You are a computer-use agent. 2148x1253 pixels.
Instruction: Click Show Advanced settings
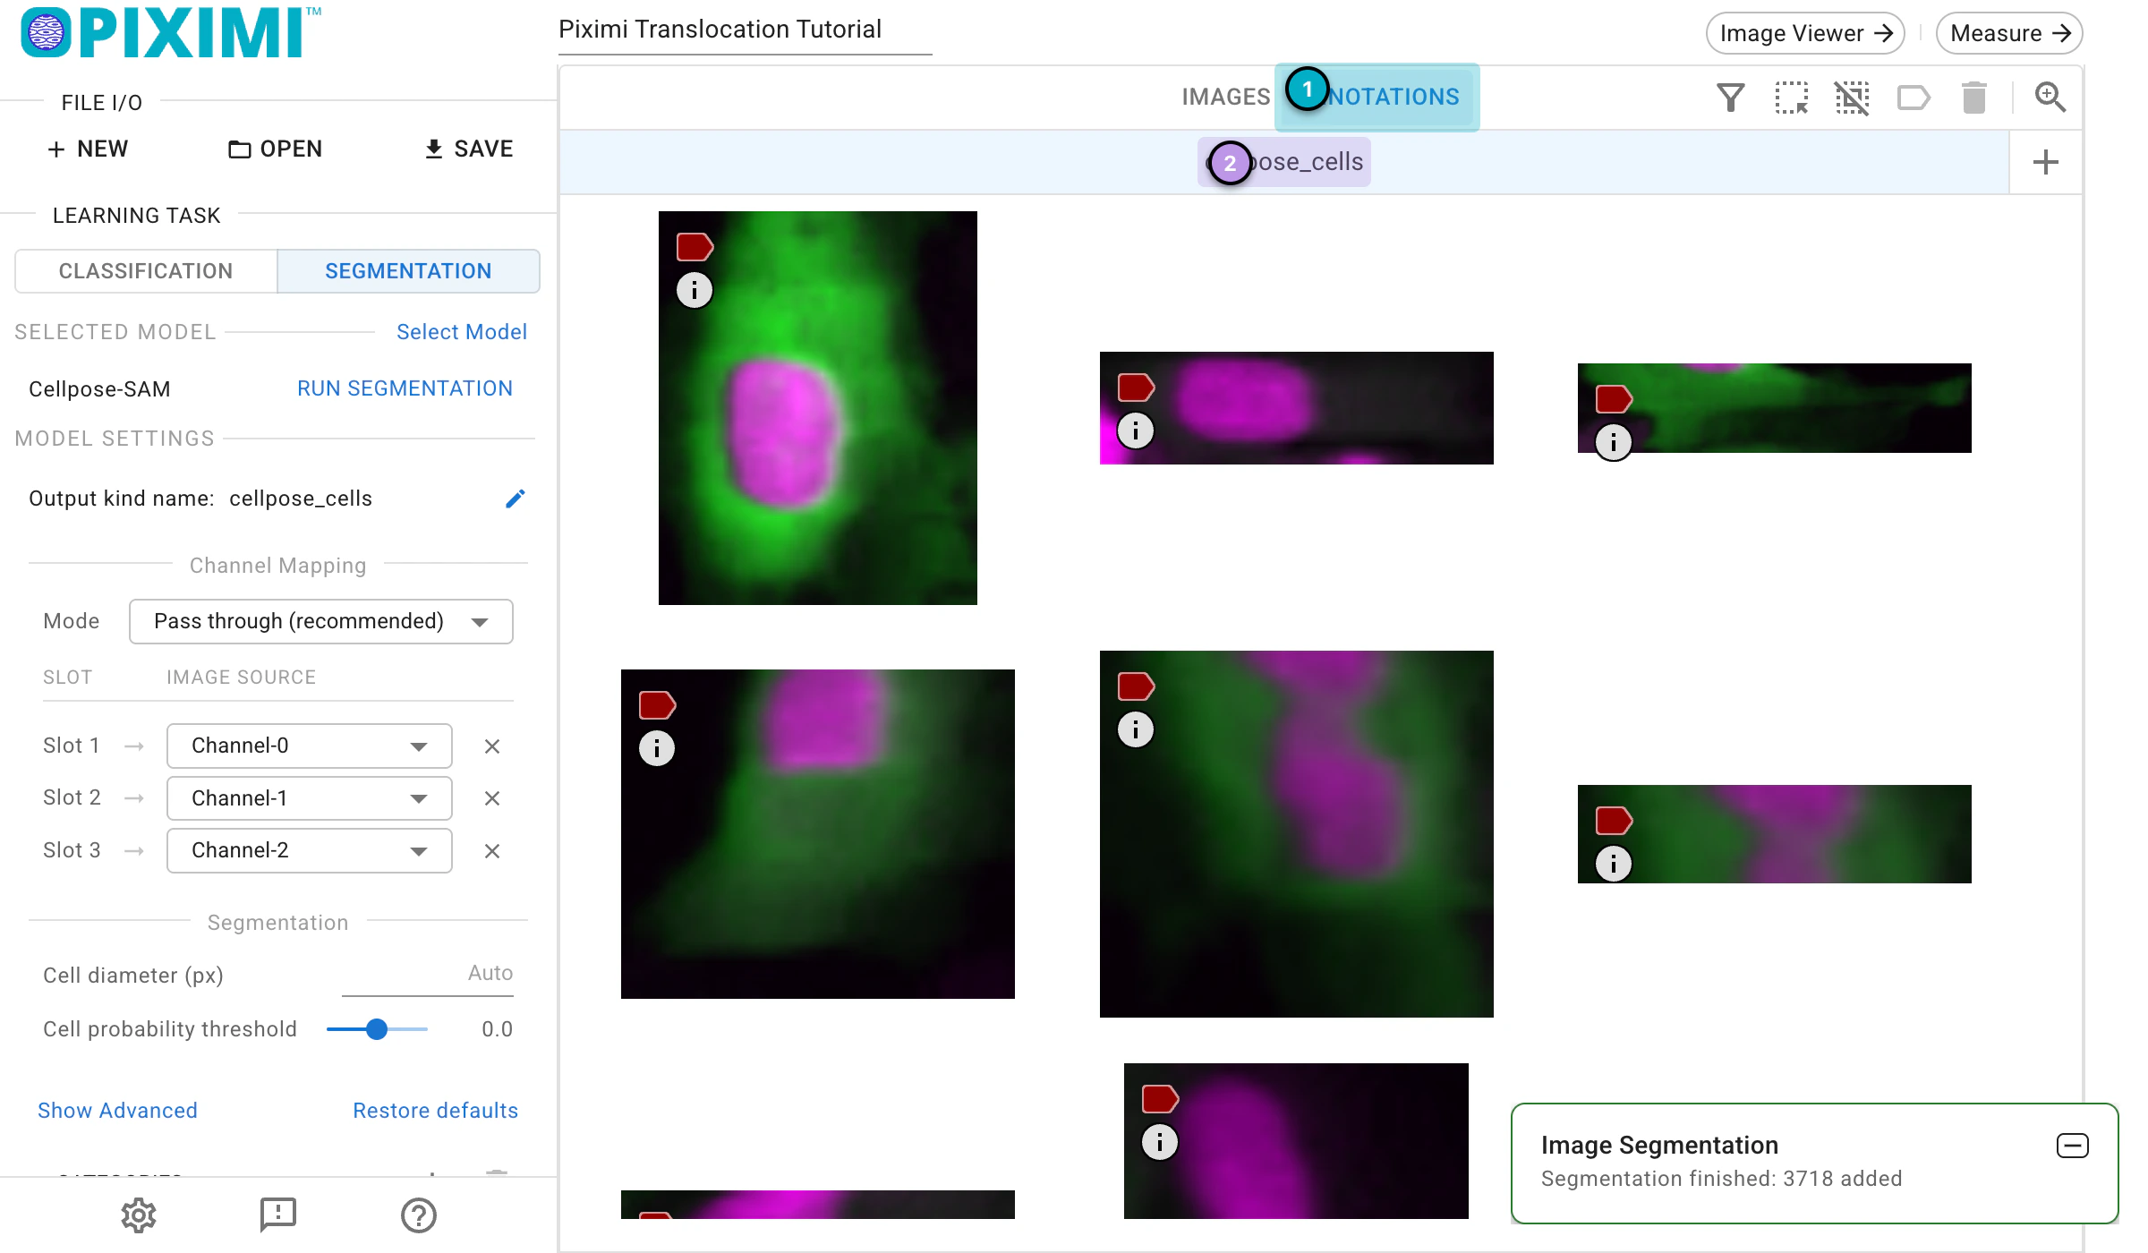coord(117,1111)
